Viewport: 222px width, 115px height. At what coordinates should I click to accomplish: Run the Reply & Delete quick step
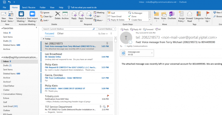click(116, 20)
